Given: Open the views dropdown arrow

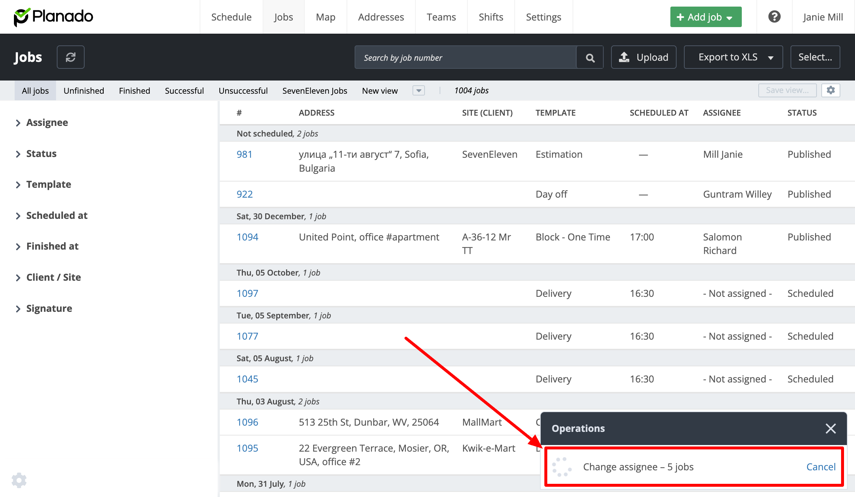Looking at the screenshot, I should [418, 90].
